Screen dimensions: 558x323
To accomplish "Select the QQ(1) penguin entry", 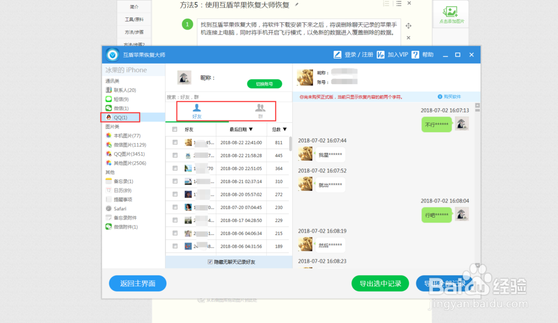I will (x=121, y=117).
